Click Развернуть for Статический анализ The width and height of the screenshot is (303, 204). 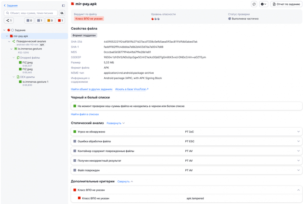(116, 123)
